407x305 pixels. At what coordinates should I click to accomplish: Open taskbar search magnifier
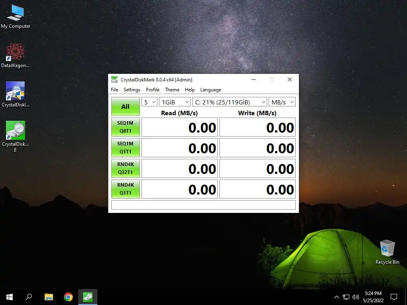point(29,297)
